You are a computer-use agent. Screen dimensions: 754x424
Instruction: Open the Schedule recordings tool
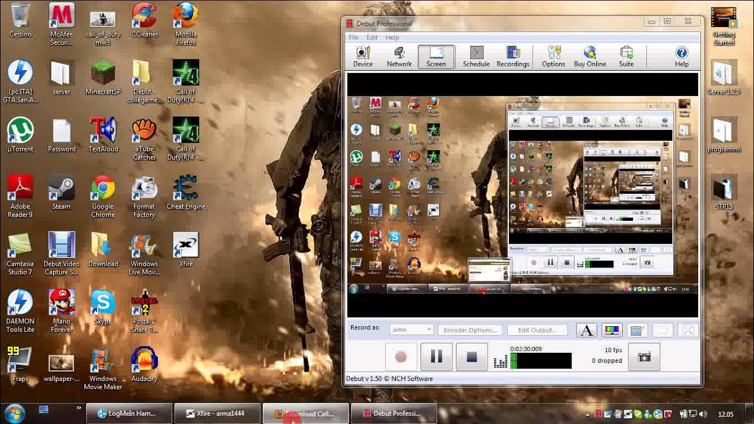coord(476,57)
